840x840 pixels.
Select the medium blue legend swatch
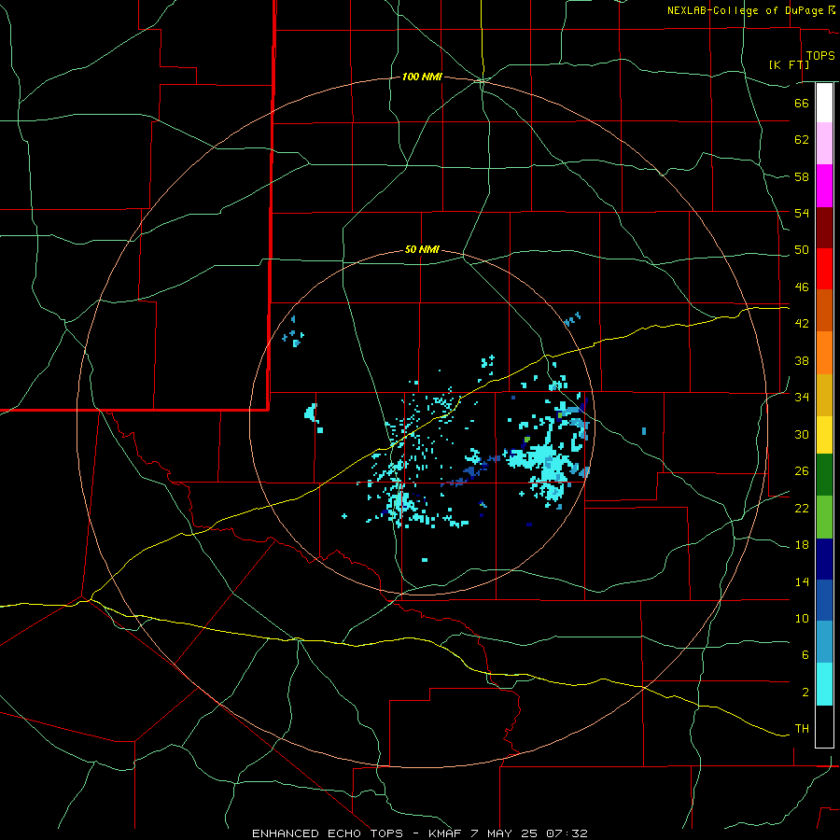click(824, 600)
